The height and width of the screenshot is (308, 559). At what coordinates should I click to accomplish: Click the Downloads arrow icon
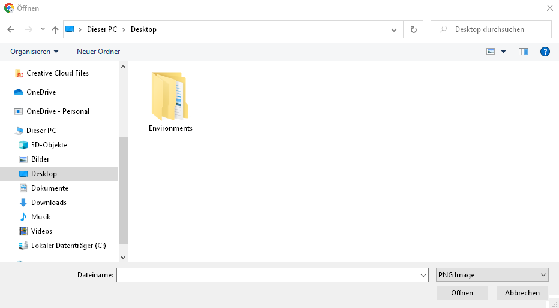23,203
